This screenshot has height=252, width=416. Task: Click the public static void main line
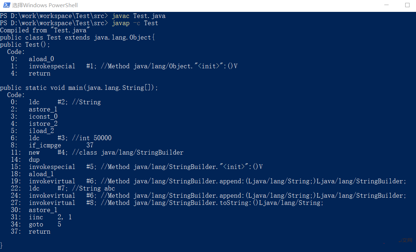pyautogui.click(x=79, y=88)
